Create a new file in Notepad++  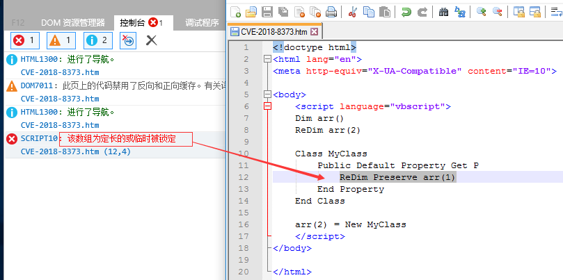[235, 12]
